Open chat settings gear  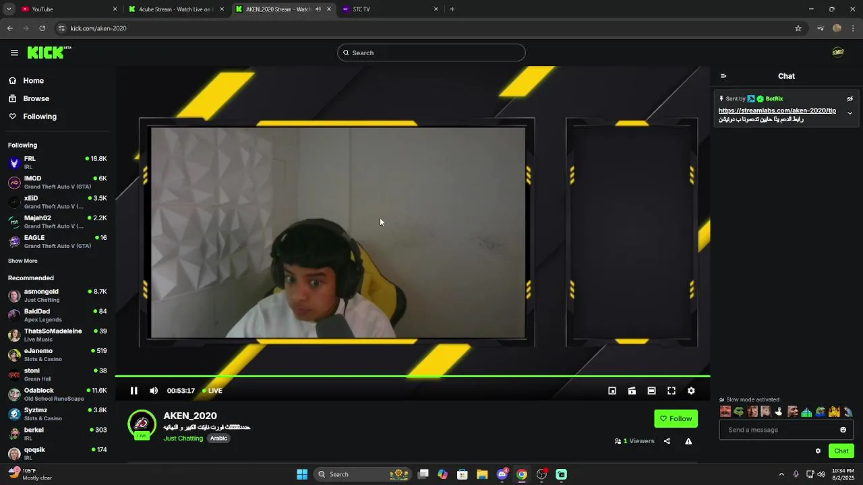click(x=818, y=451)
